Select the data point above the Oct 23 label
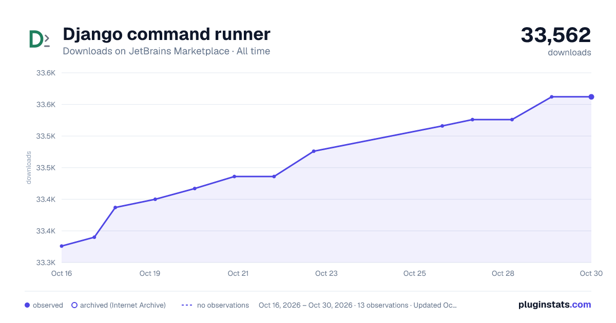Viewport: 616px width, 323px height. point(314,151)
